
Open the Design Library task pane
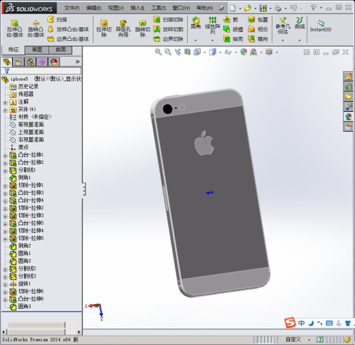coord(348,87)
